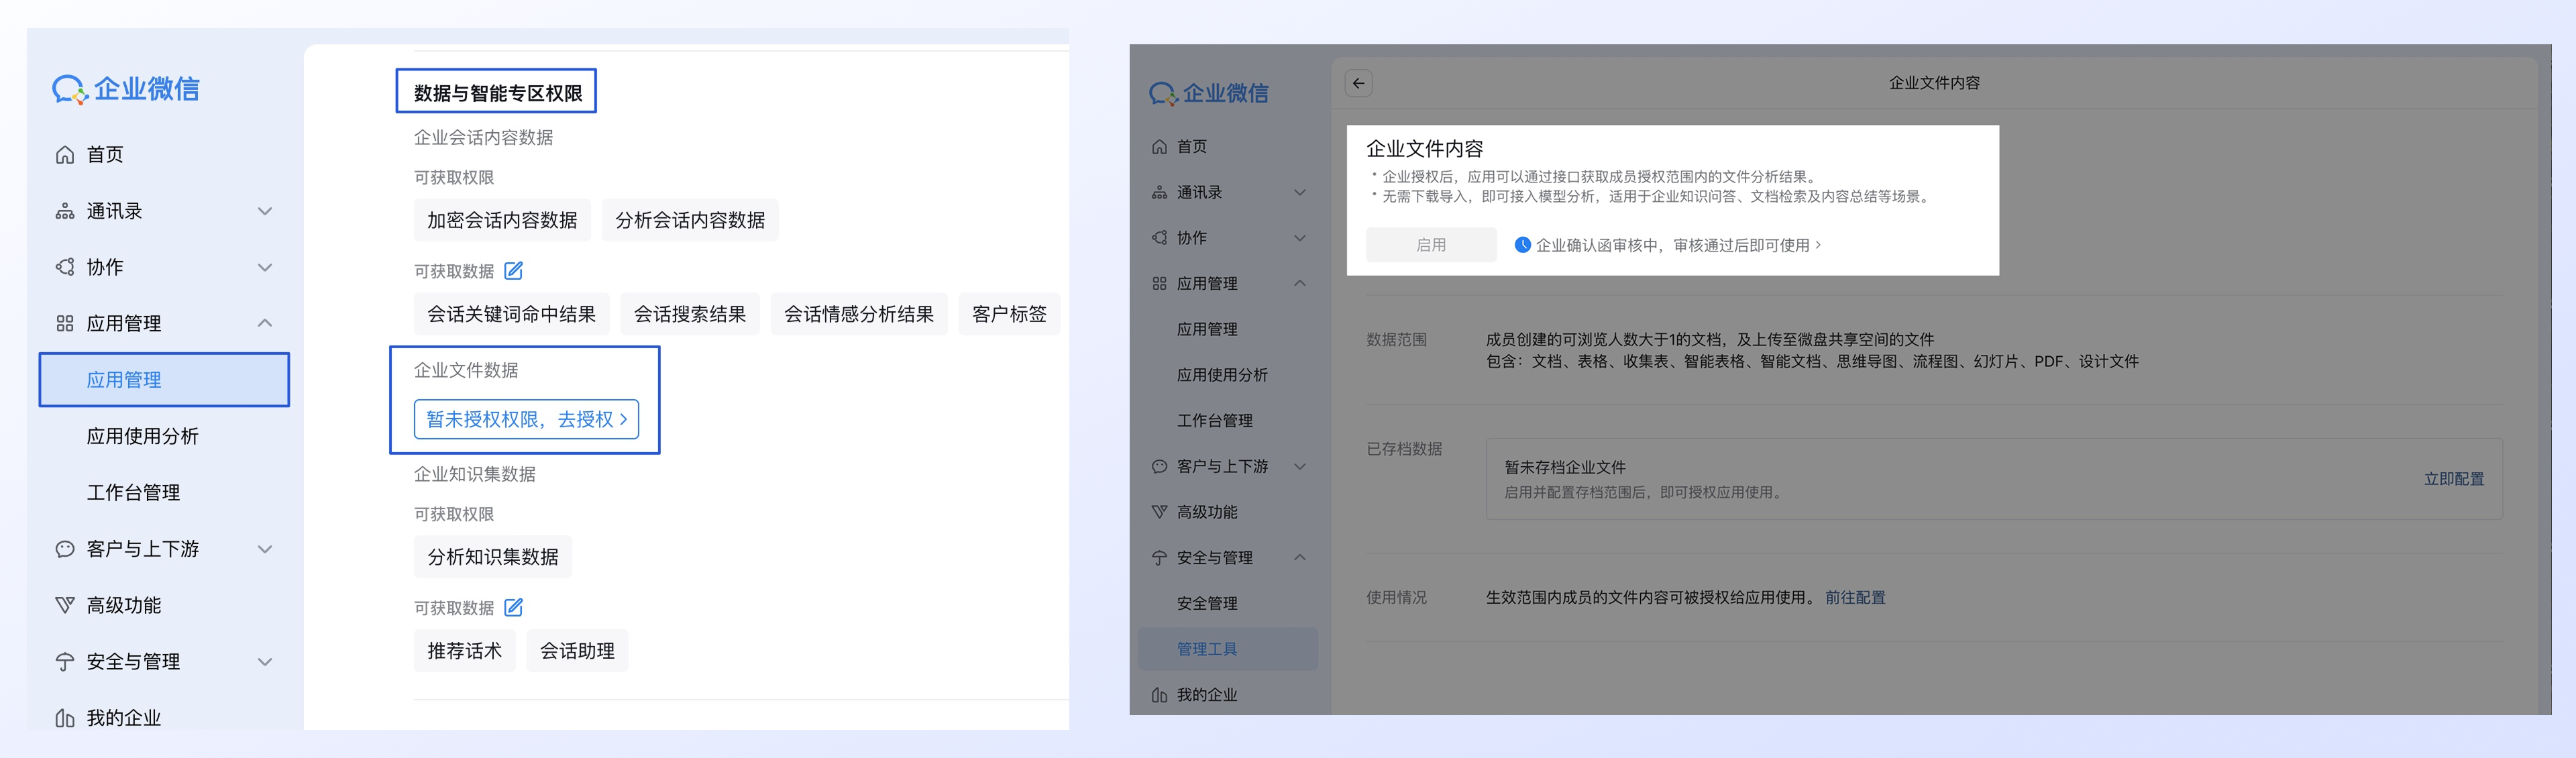Click the 企业微信 logo in left panel

pyautogui.click(x=126, y=89)
